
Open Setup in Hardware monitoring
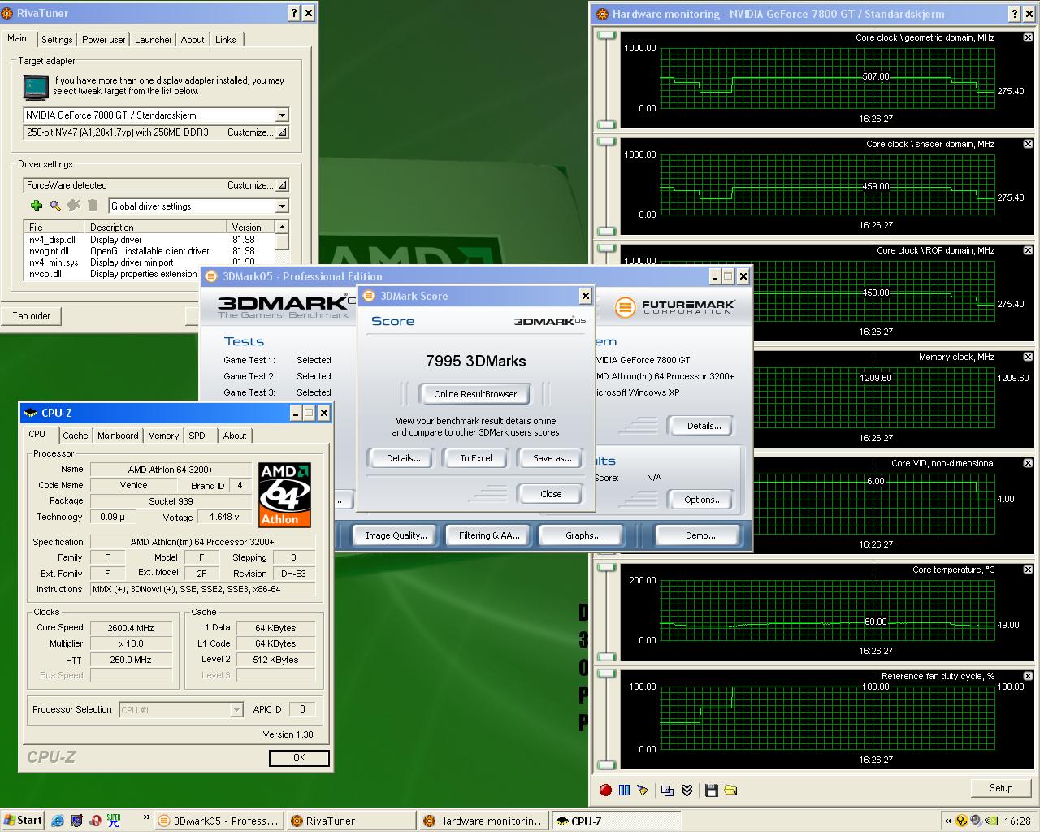[x=1001, y=788]
